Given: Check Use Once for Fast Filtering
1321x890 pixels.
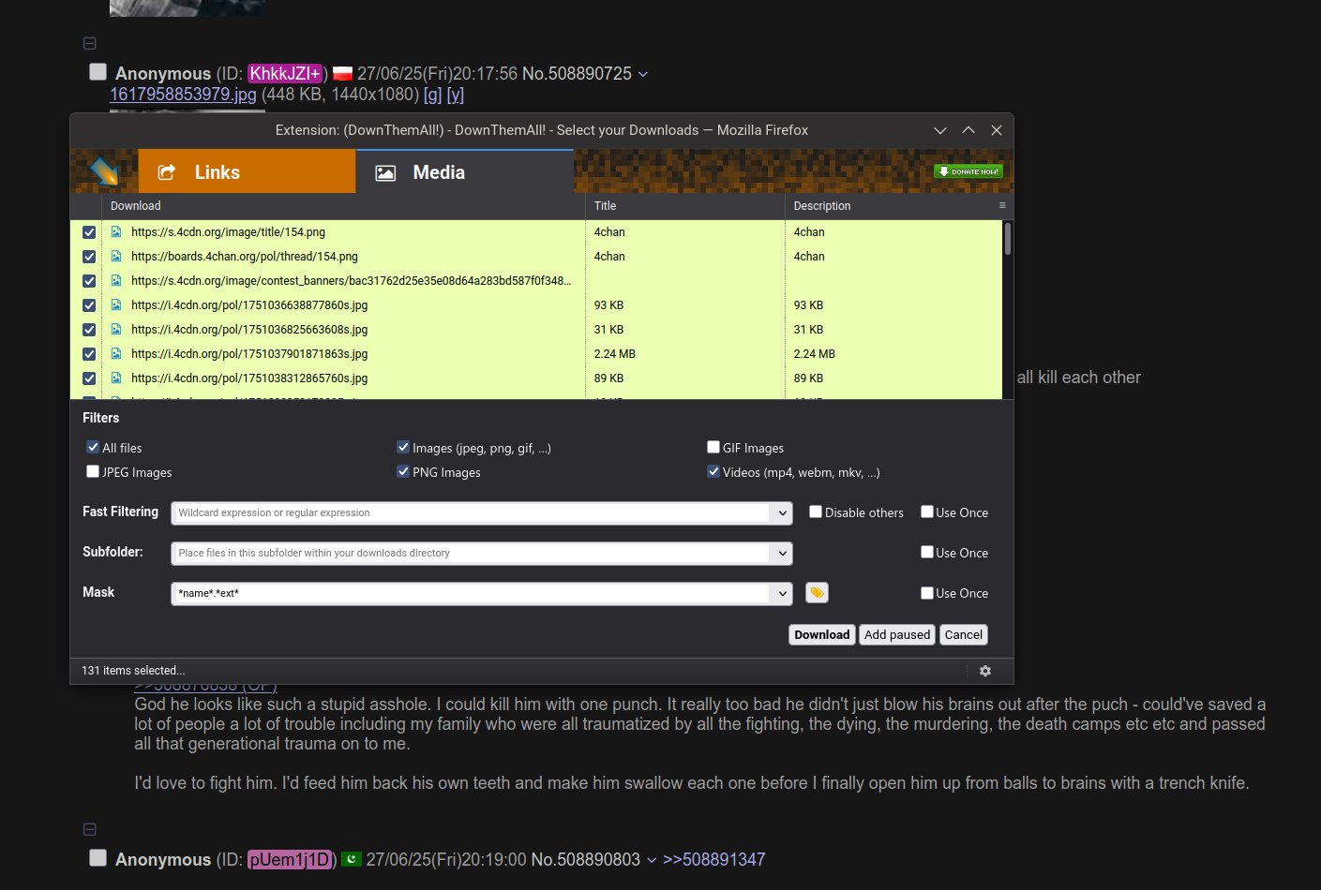Looking at the screenshot, I should pyautogui.click(x=927, y=512).
